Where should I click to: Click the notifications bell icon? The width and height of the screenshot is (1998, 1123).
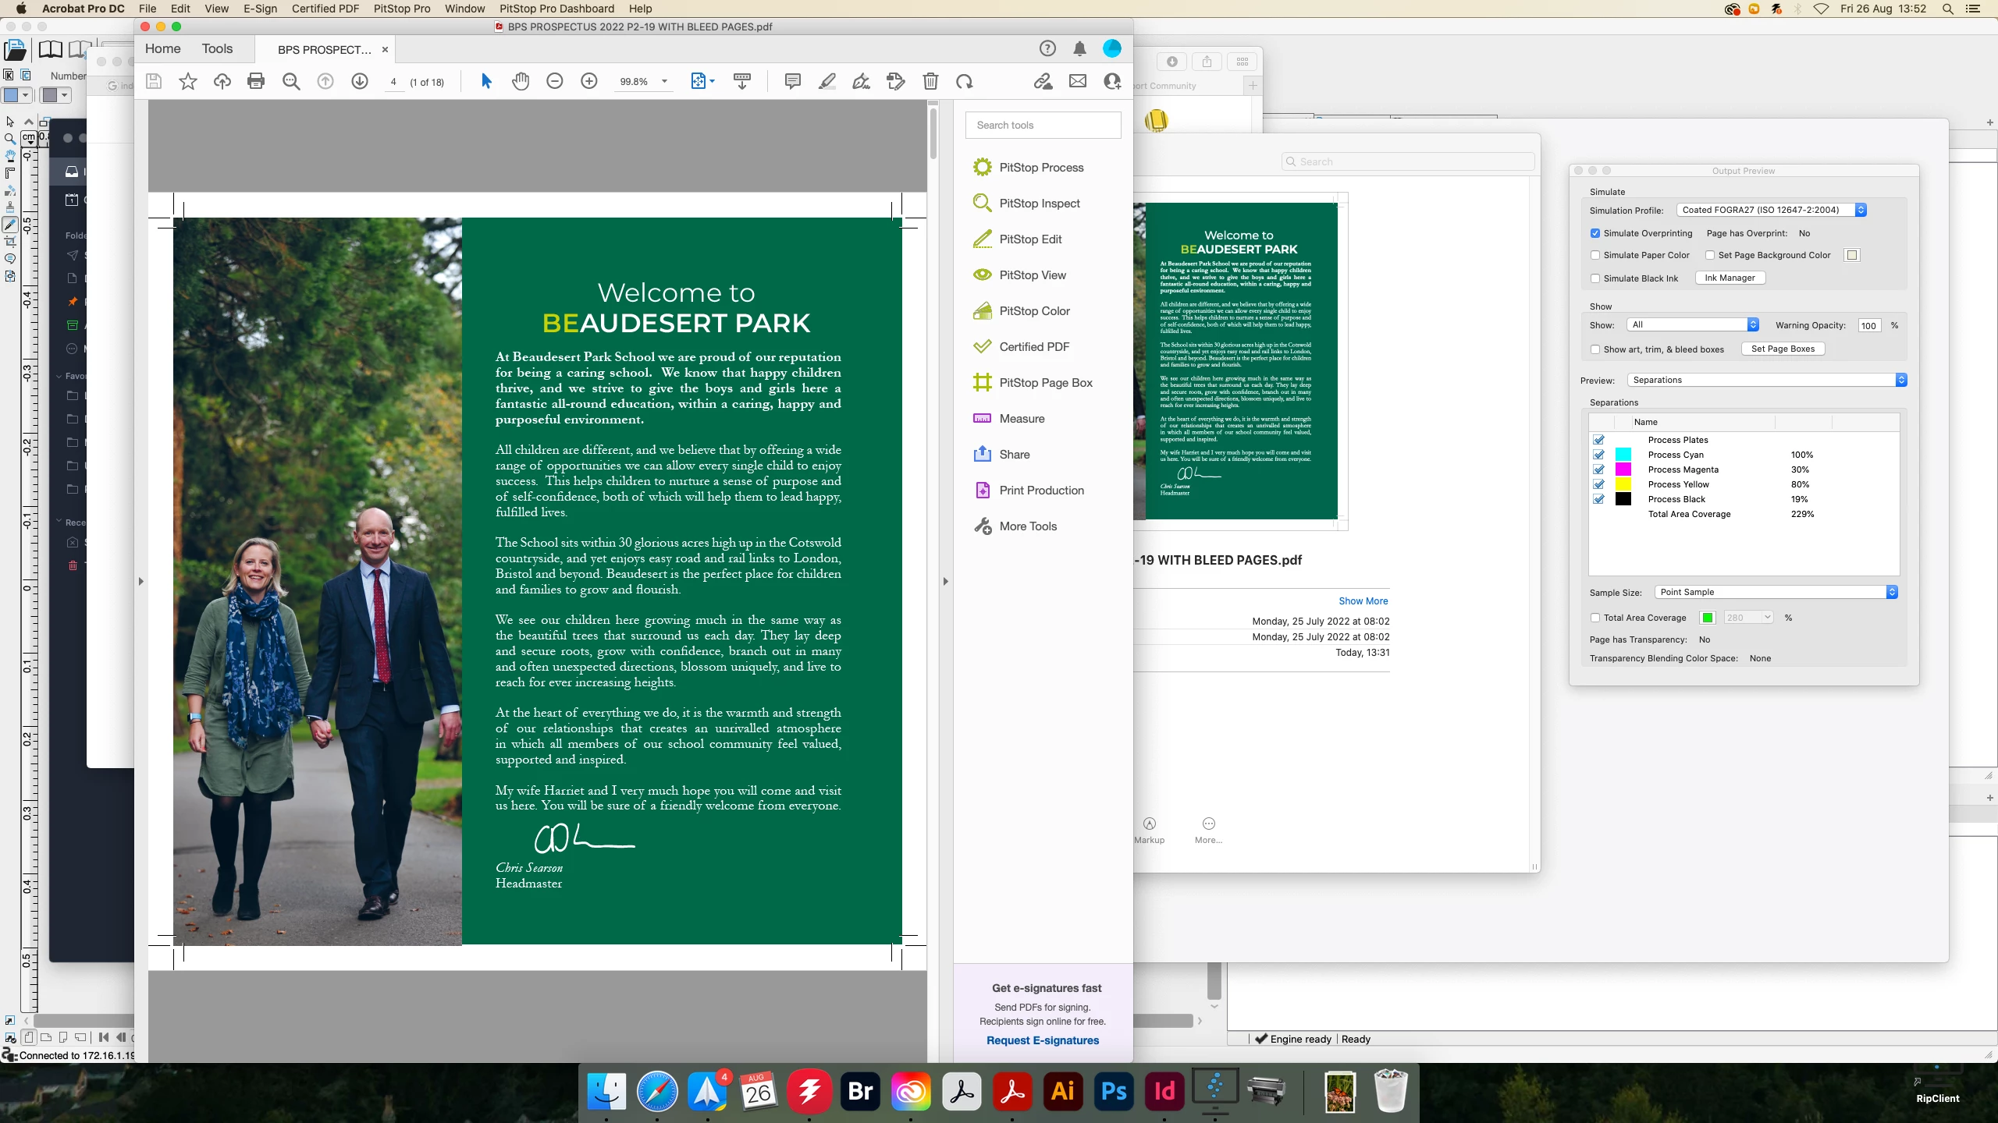point(1079,49)
